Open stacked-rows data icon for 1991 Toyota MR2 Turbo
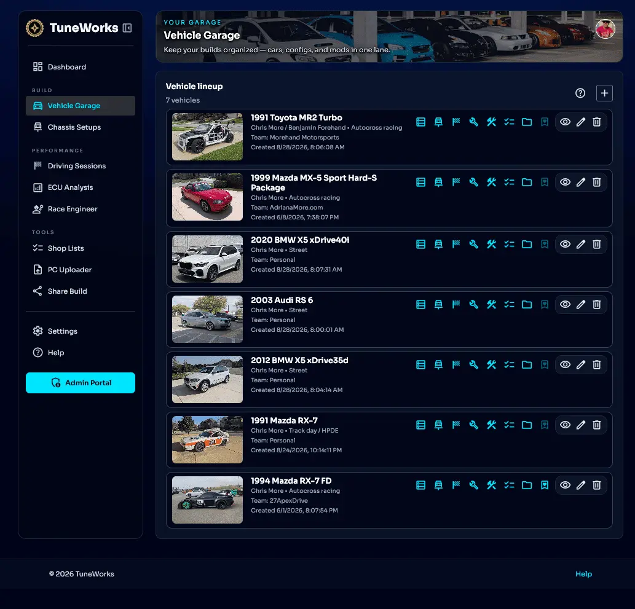The width and height of the screenshot is (635, 609). coord(420,122)
